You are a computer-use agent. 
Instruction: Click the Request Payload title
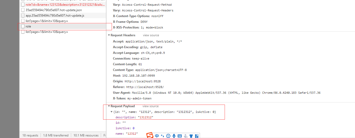click(123, 106)
